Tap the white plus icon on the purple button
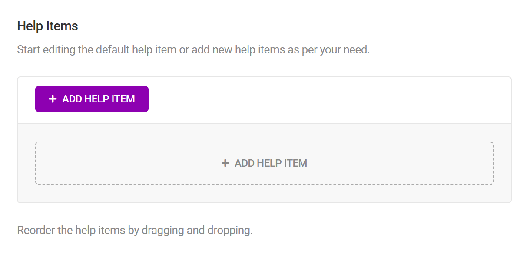The height and width of the screenshot is (257, 530). [53, 99]
